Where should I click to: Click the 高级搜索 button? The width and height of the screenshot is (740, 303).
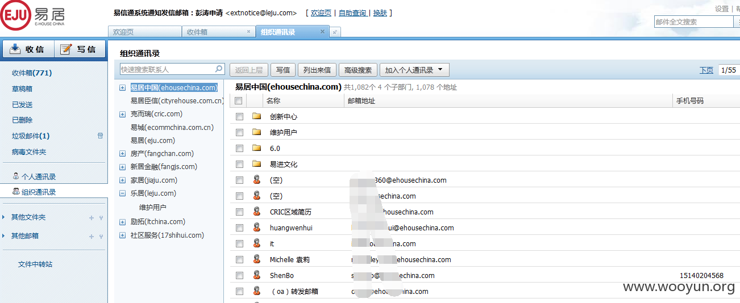(x=358, y=70)
